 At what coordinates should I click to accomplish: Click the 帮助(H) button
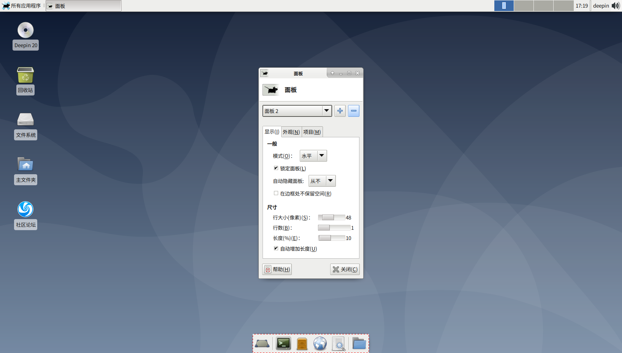[x=277, y=269]
